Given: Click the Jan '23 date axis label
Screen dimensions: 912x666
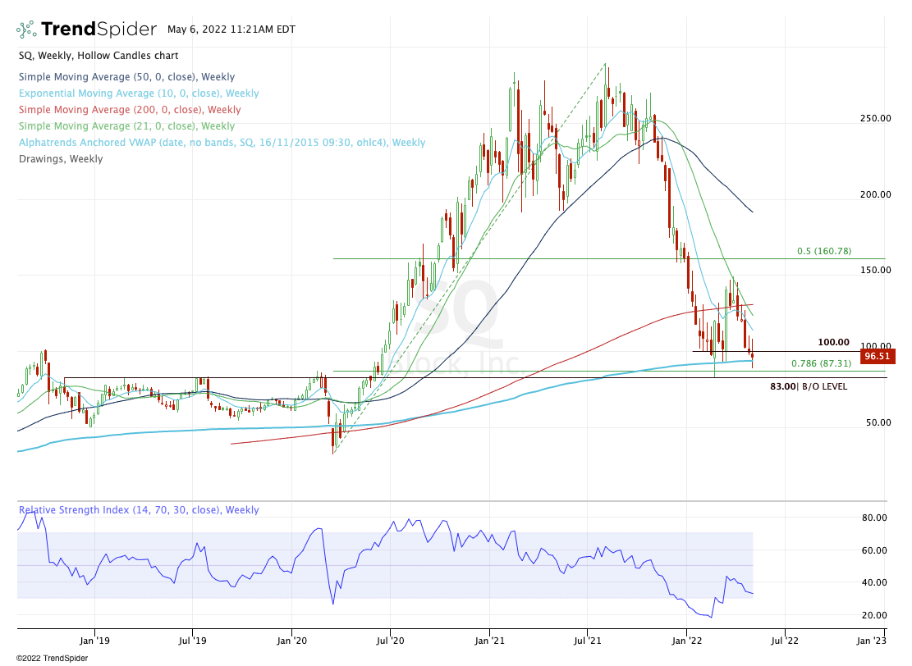Looking at the screenshot, I should click(872, 641).
